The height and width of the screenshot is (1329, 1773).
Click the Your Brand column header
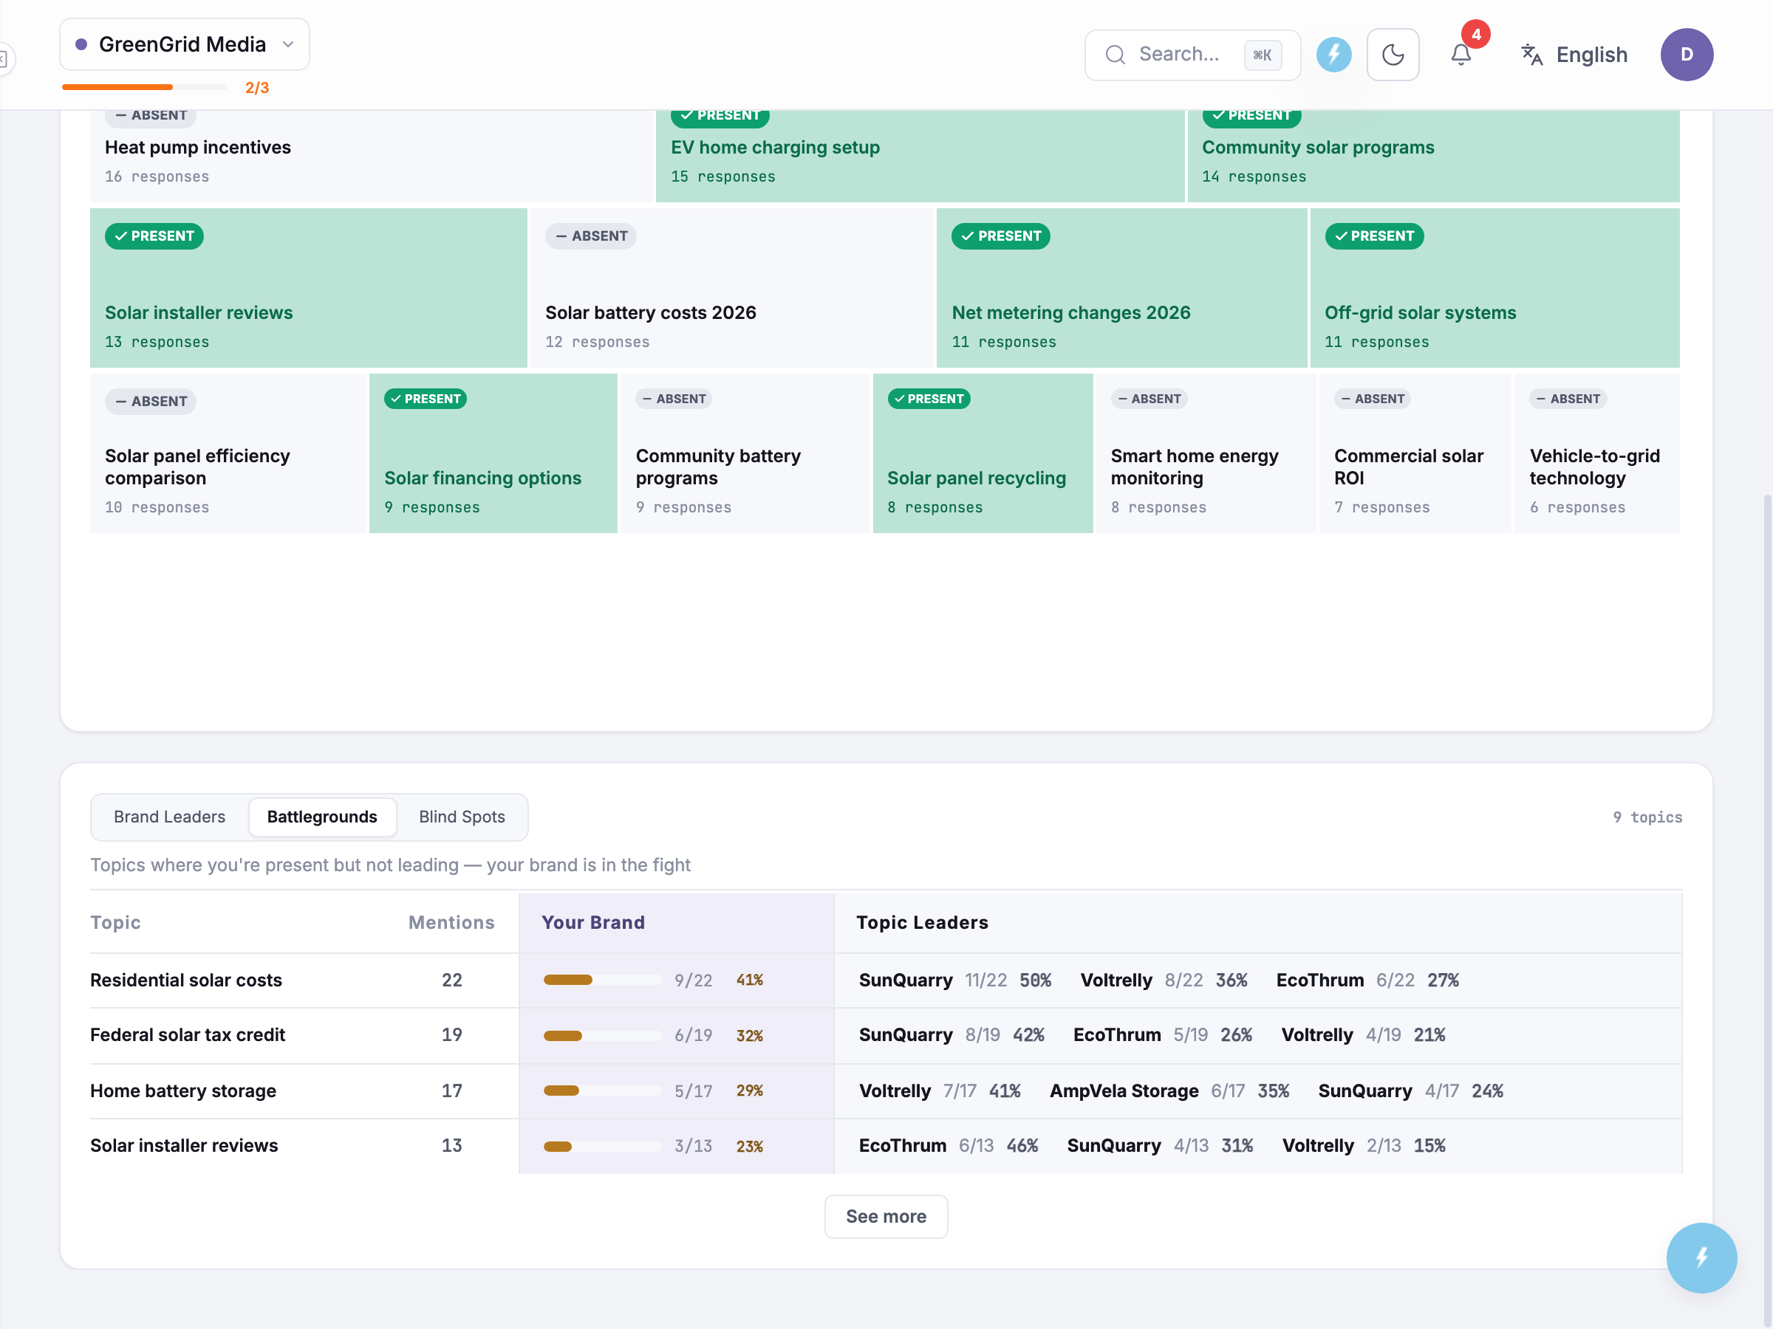(x=593, y=922)
